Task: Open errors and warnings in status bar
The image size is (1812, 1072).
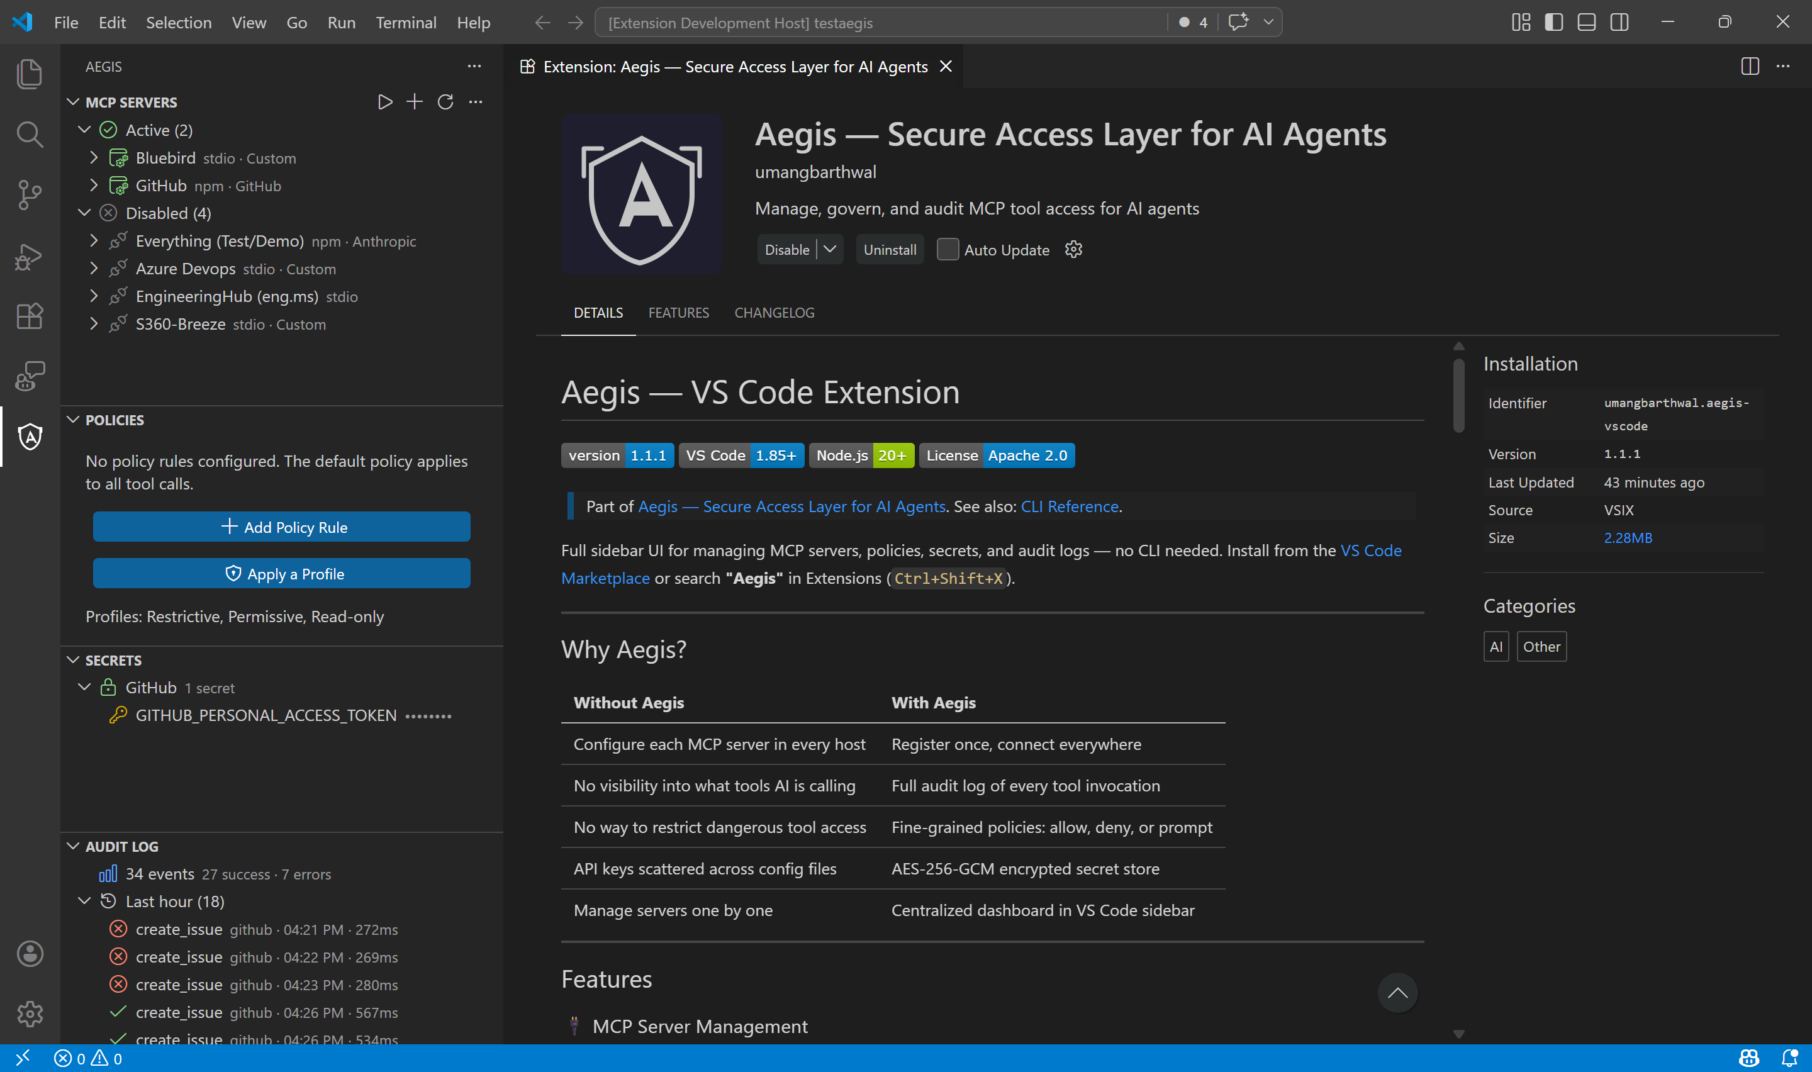Action: (88, 1058)
